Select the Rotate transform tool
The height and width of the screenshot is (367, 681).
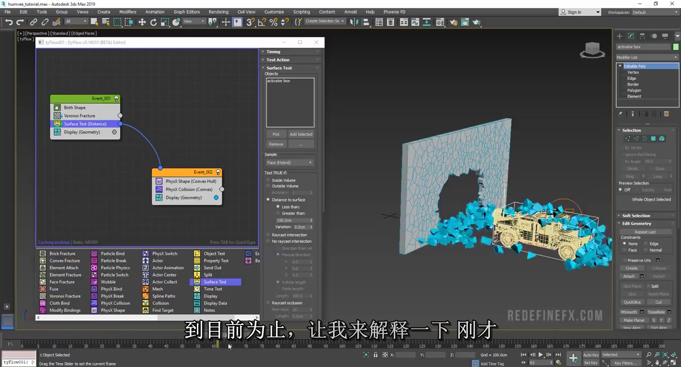(x=154, y=22)
